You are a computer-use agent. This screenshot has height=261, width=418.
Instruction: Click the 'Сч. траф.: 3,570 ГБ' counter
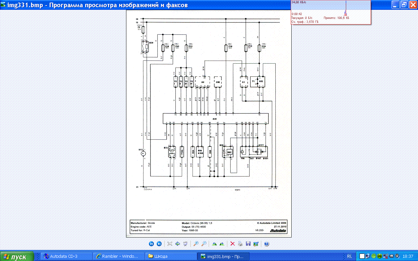(x=305, y=22)
